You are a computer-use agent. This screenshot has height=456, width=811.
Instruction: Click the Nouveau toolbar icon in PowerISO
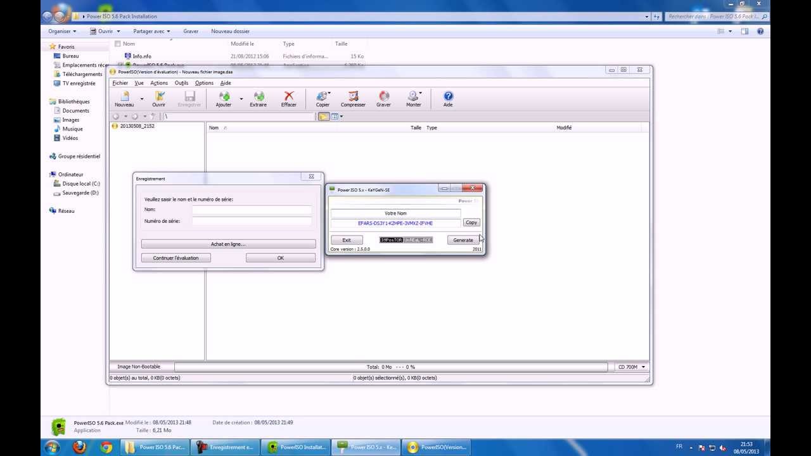tap(125, 96)
